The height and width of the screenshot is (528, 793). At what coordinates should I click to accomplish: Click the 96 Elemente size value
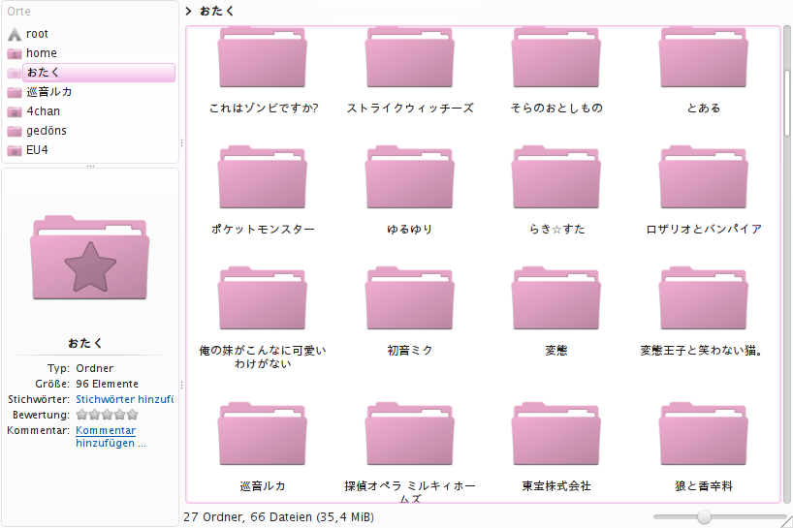pos(107,384)
